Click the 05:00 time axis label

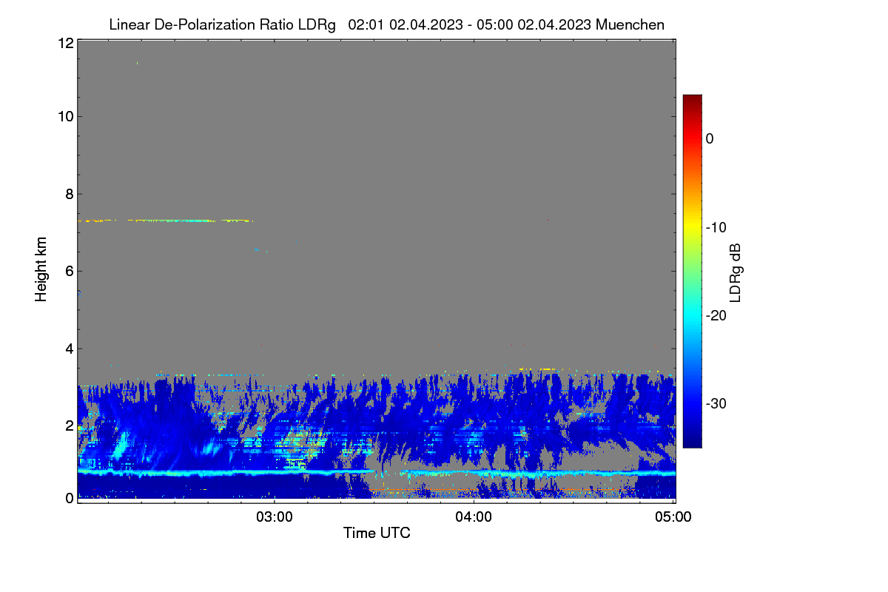click(673, 517)
